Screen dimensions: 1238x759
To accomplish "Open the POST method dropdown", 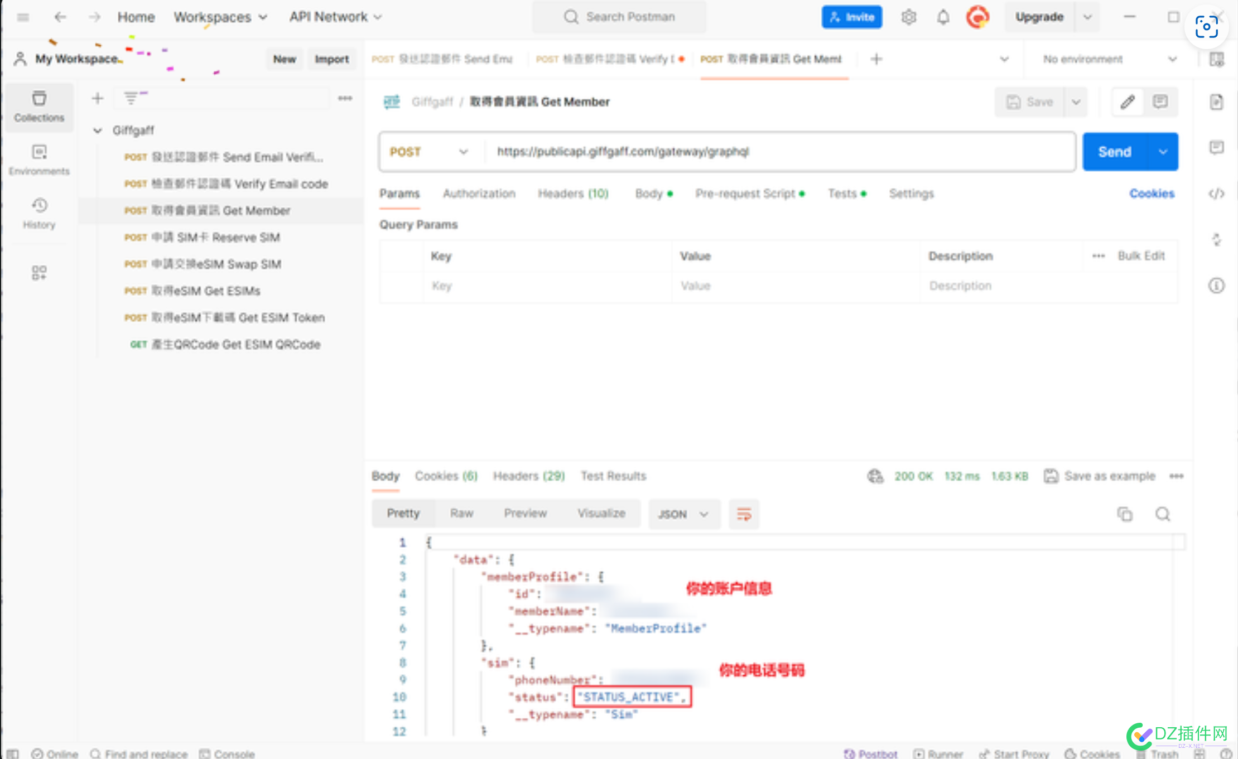I will 430,152.
